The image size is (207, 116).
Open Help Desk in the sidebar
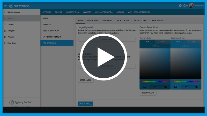pyautogui.click(x=21, y=43)
